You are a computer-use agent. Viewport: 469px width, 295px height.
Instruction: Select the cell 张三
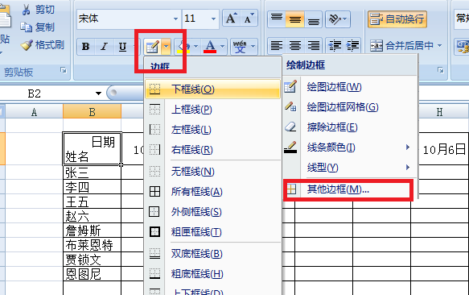[93, 172]
